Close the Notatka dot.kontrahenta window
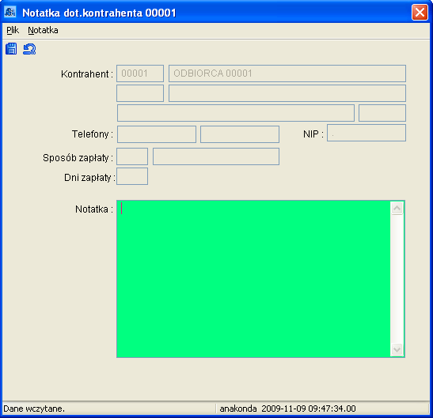 click(420, 12)
